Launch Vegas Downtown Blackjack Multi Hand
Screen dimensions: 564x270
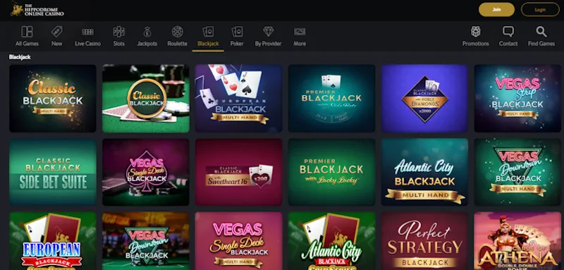coord(517,172)
